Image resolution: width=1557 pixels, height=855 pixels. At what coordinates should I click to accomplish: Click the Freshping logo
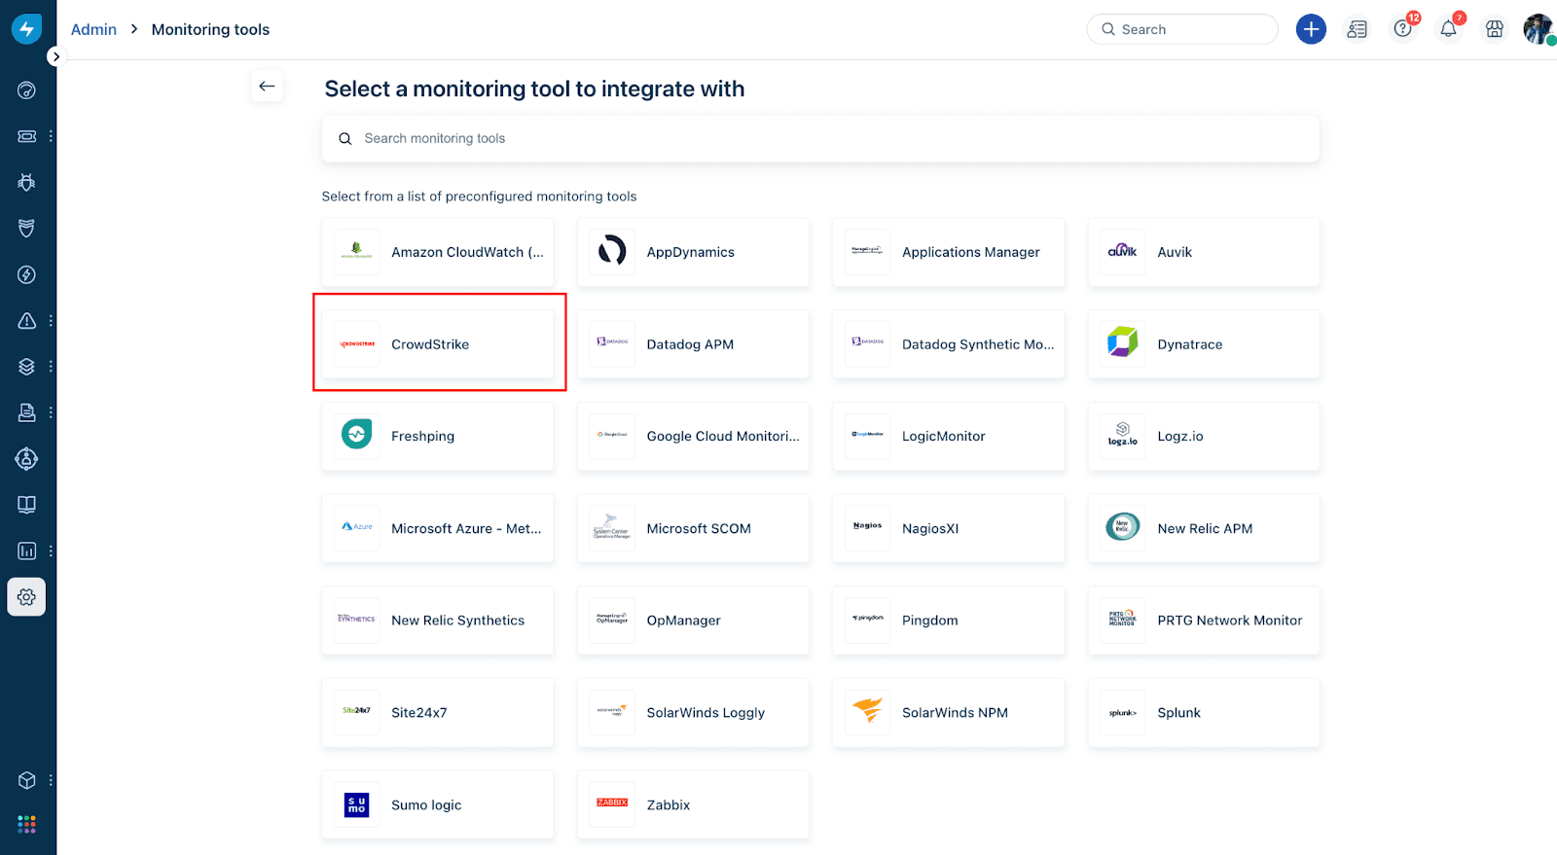357,436
